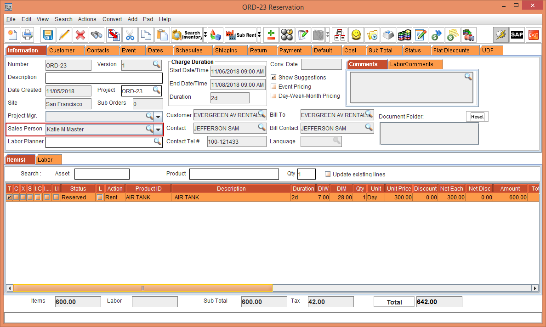Image resolution: width=546 pixels, height=327 pixels.
Task: Click the lightning bolt toolbar icon
Action: point(501,35)
